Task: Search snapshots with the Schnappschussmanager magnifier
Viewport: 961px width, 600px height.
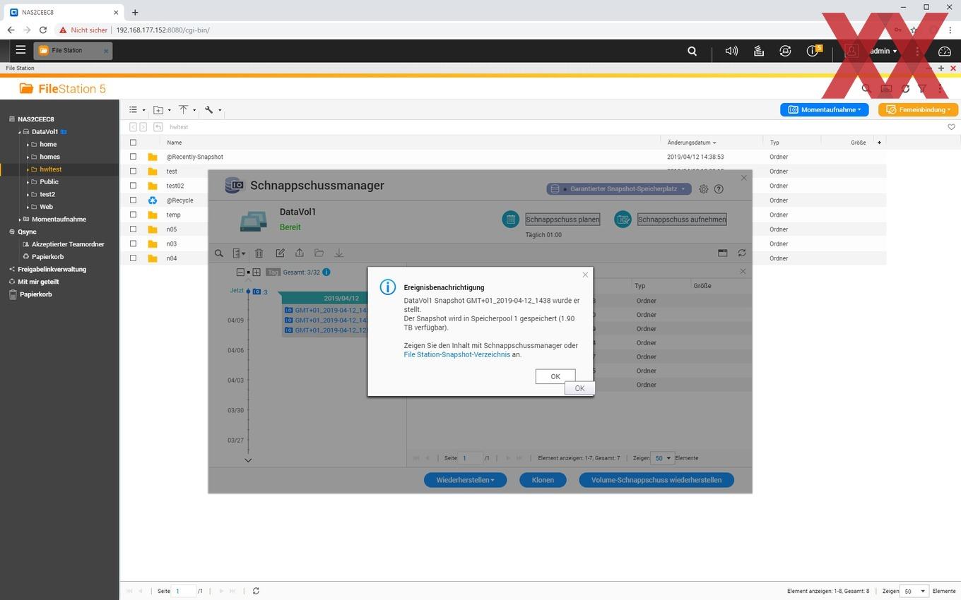Action: (x=219, y=253)
